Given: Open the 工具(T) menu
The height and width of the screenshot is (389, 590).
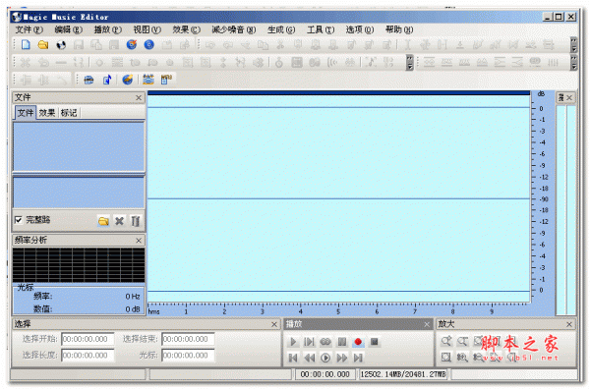Looking at the screenshot, I should click(x=321, y=29).
